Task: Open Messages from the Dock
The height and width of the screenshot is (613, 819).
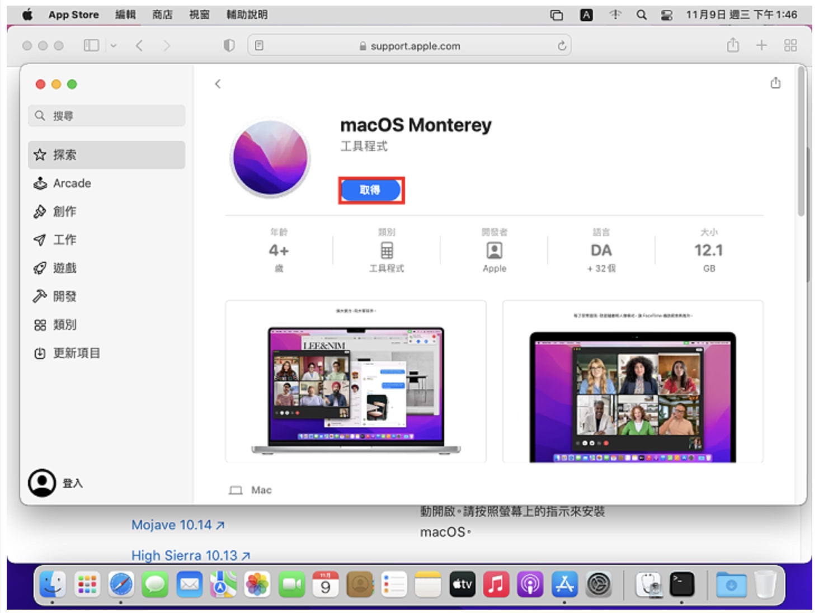Action: pyautogui.click(x=155, y=585)
